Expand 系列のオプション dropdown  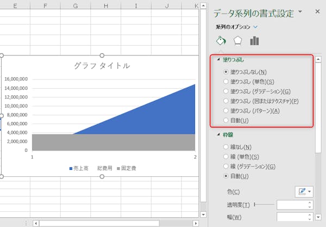(255, 27)
